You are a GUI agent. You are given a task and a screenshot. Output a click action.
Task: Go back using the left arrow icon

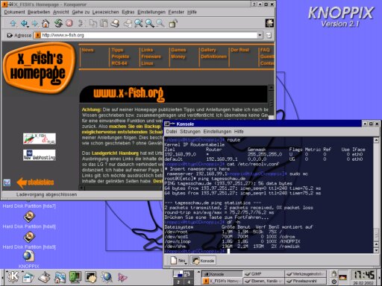point(24,24)
